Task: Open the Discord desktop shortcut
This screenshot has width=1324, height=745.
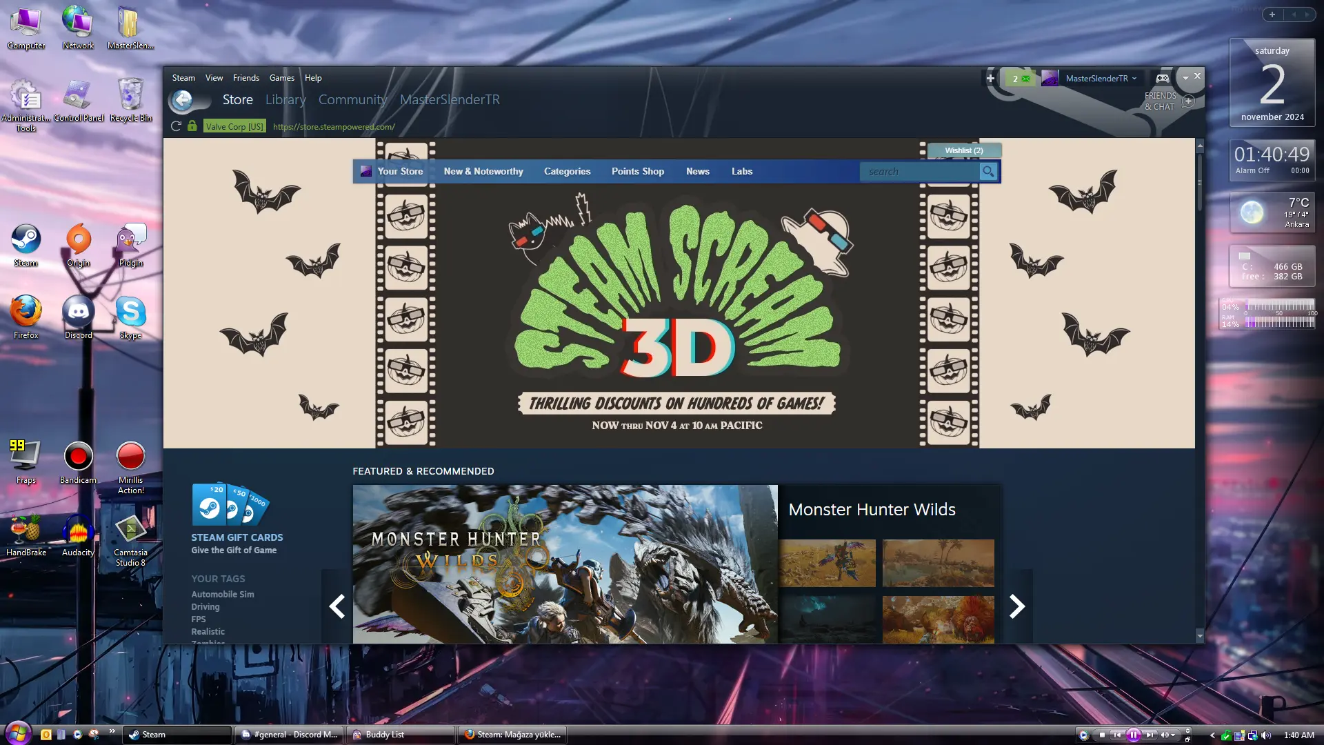Action: click(x=79, y=318)
